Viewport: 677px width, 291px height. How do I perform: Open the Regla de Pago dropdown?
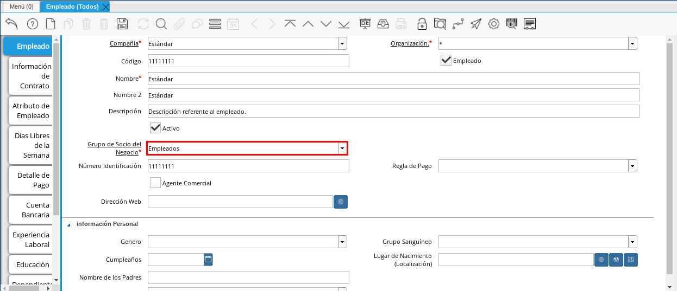(x=632, y=166)
